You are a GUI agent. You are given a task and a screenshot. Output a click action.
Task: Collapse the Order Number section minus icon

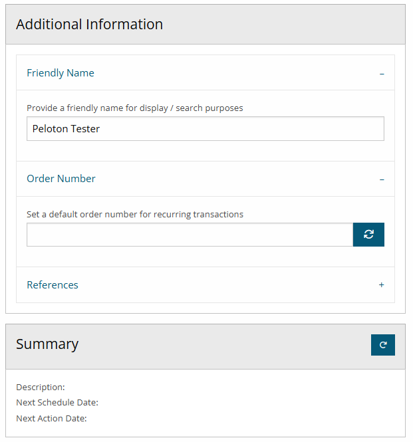coord(382,179)
